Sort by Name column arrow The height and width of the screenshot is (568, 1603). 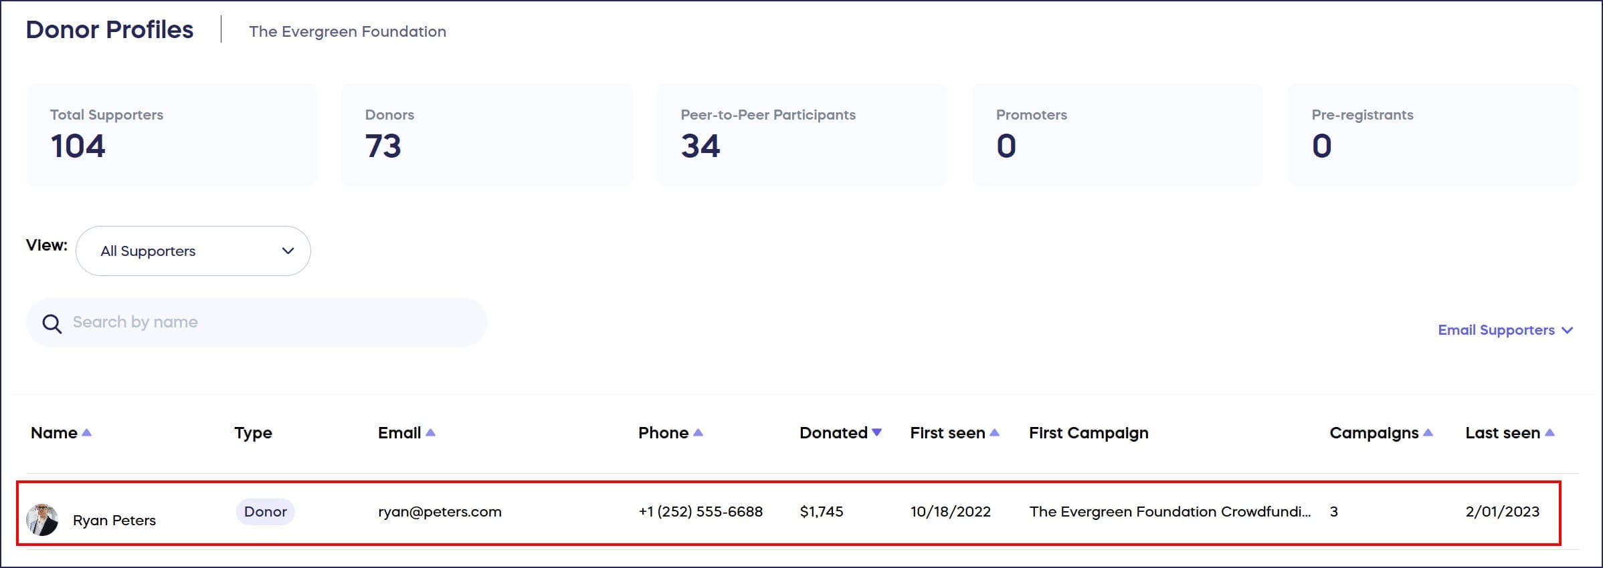coord(86,433)
